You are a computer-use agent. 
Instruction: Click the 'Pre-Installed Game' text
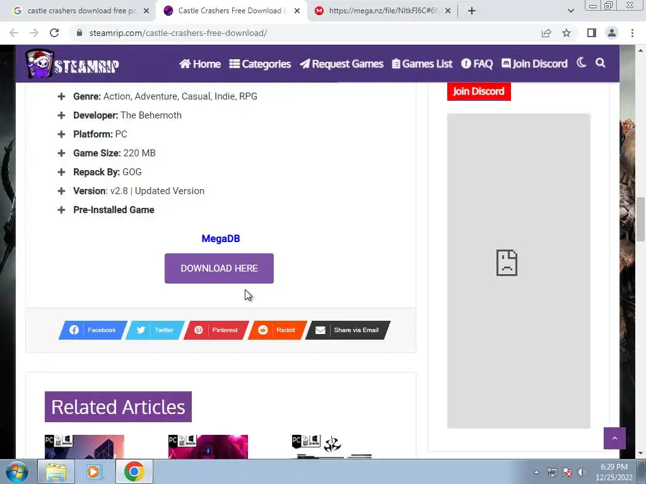(114, 210)
